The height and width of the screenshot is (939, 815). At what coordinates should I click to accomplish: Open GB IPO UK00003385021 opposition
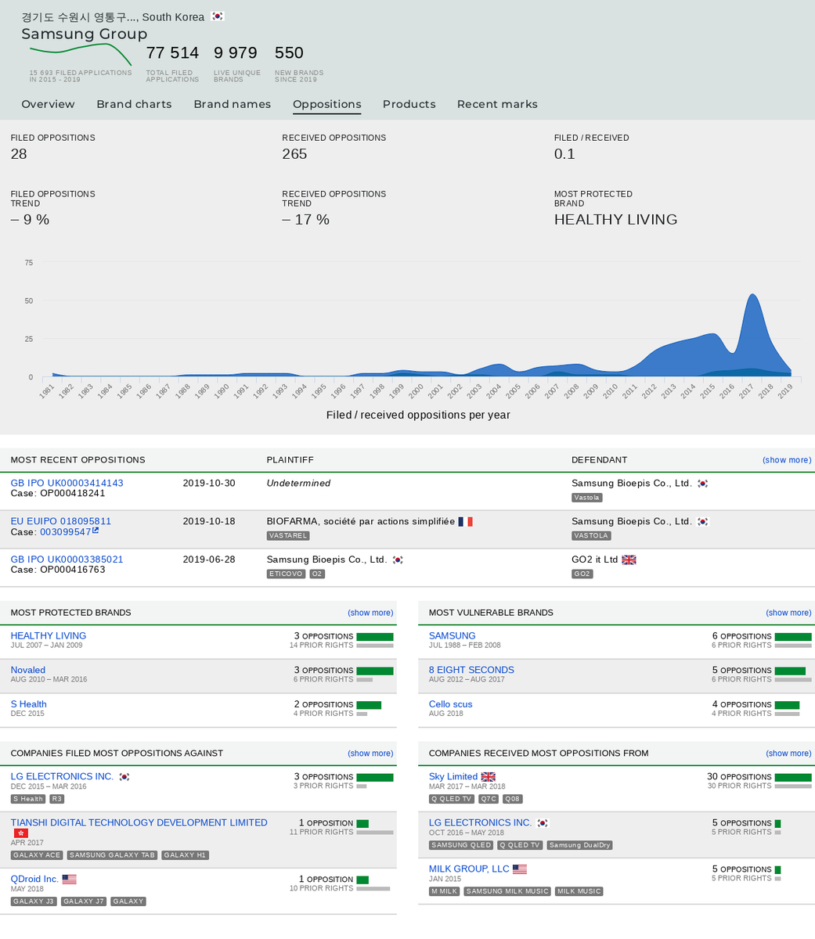tap(67, 559)
